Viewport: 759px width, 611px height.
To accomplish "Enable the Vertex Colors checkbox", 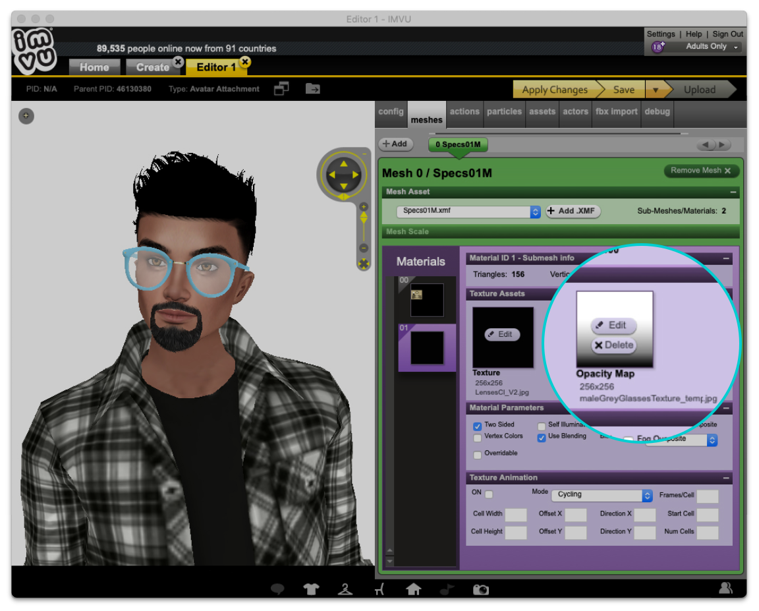I will pyautogui.click(x=477, y=438).
